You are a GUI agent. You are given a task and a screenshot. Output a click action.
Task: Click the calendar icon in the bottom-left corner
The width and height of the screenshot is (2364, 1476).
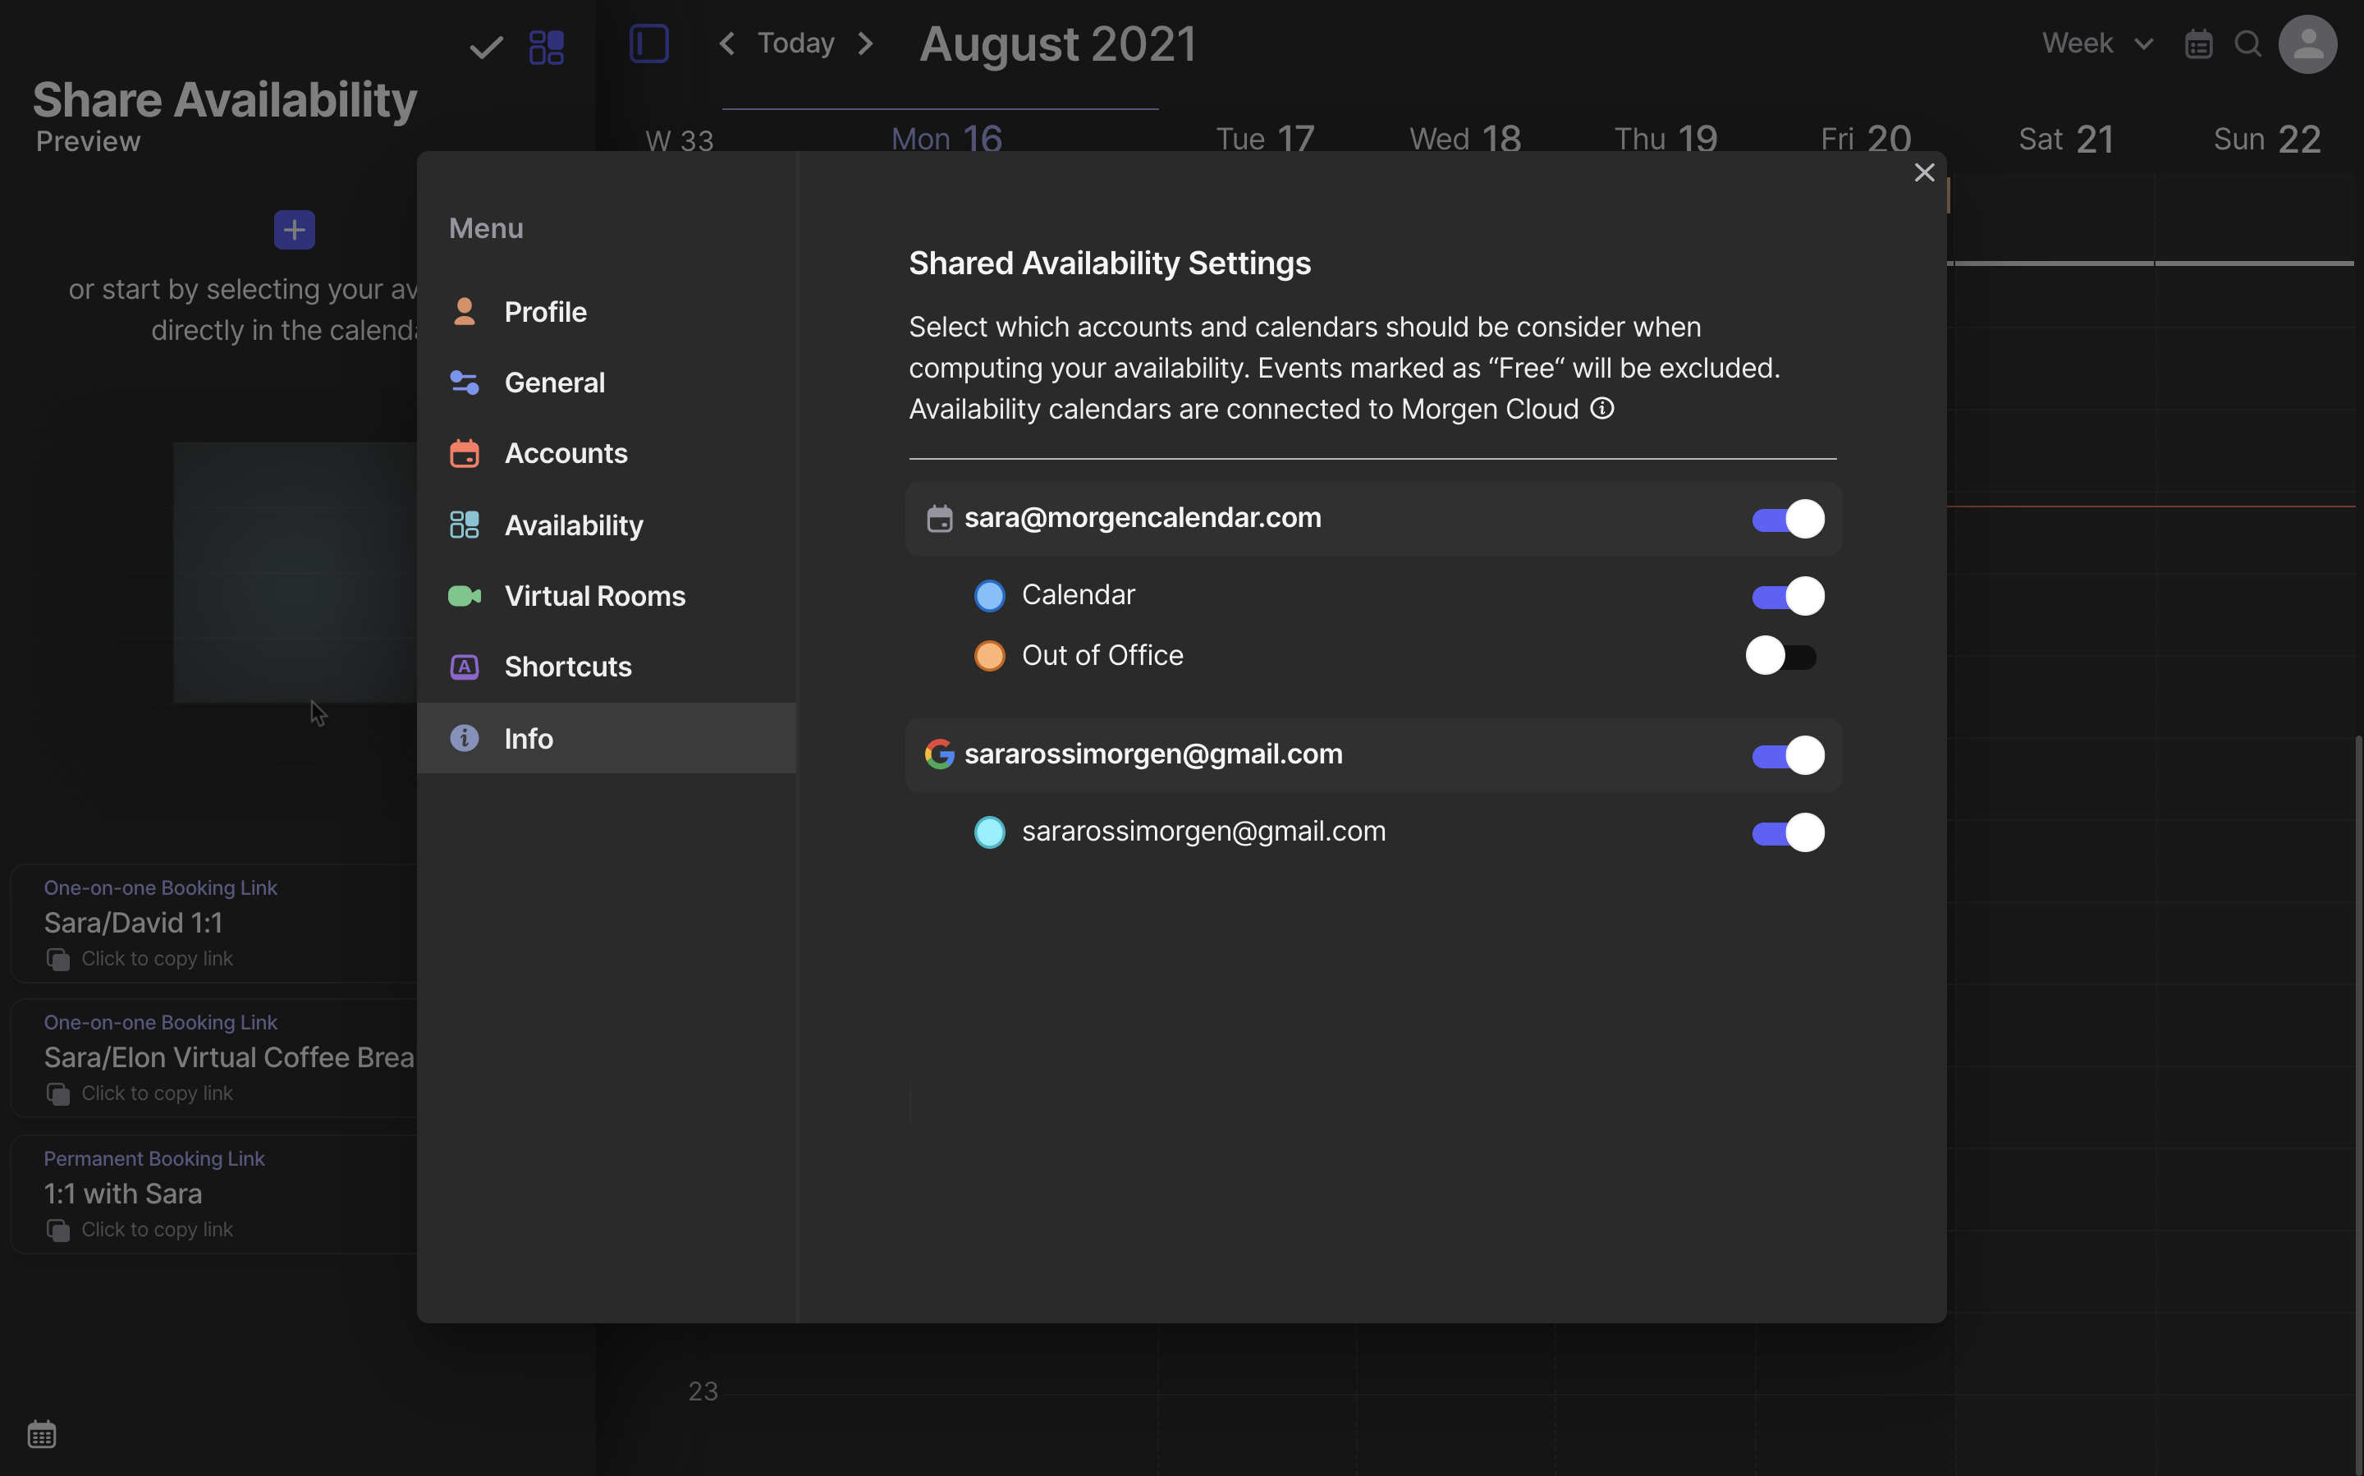(42, 1434)
